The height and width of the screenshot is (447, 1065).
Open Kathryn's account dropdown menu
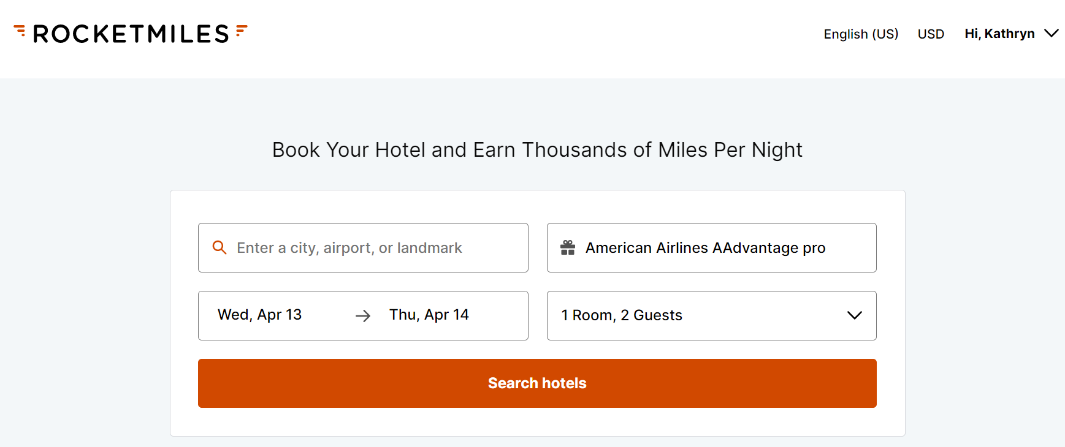pyautogui.click(x=1010, y=33)
